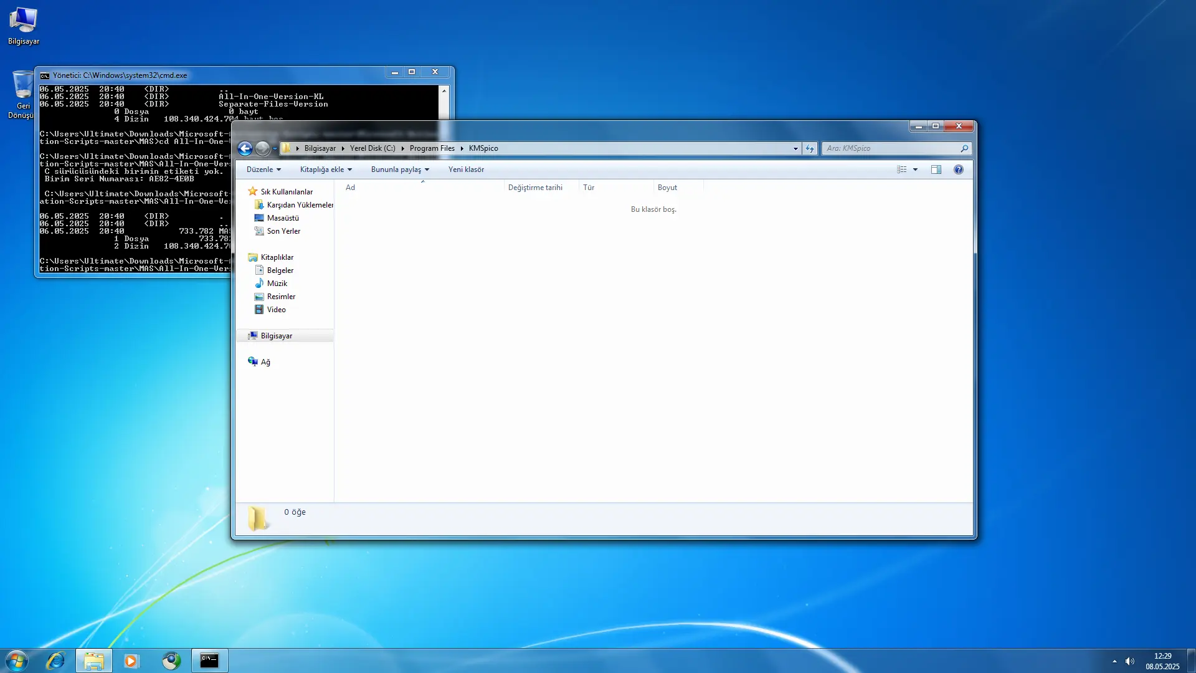Sort by Boyut column header
1196x673 pixels.
[678, 188]
